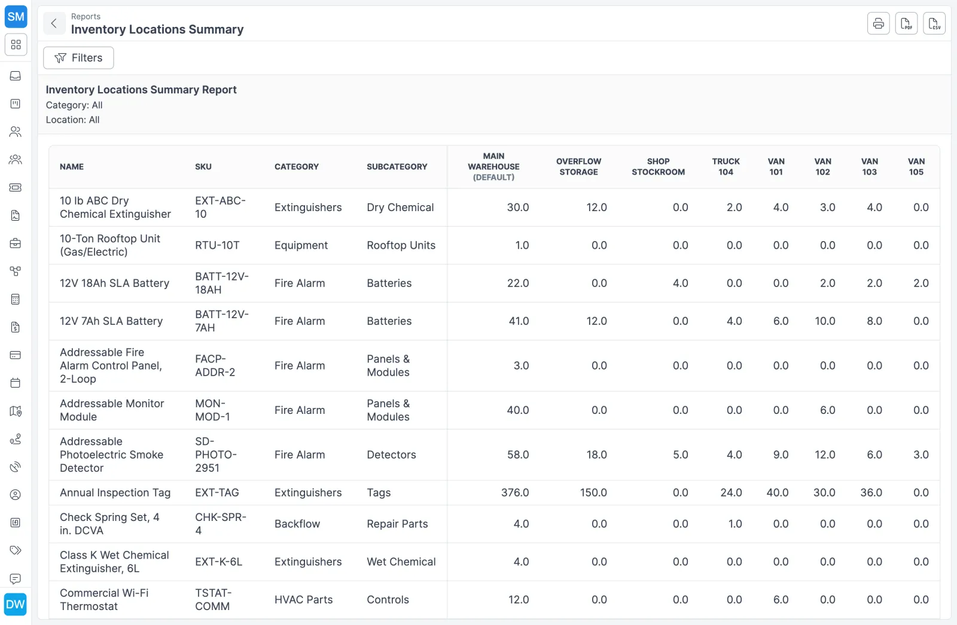Export the report as CSV
The width and height of the screenshot is (957, 625).
pos(934,23)
